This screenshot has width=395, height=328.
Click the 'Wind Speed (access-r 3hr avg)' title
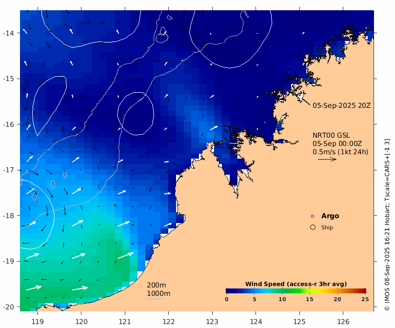[296, 284]
